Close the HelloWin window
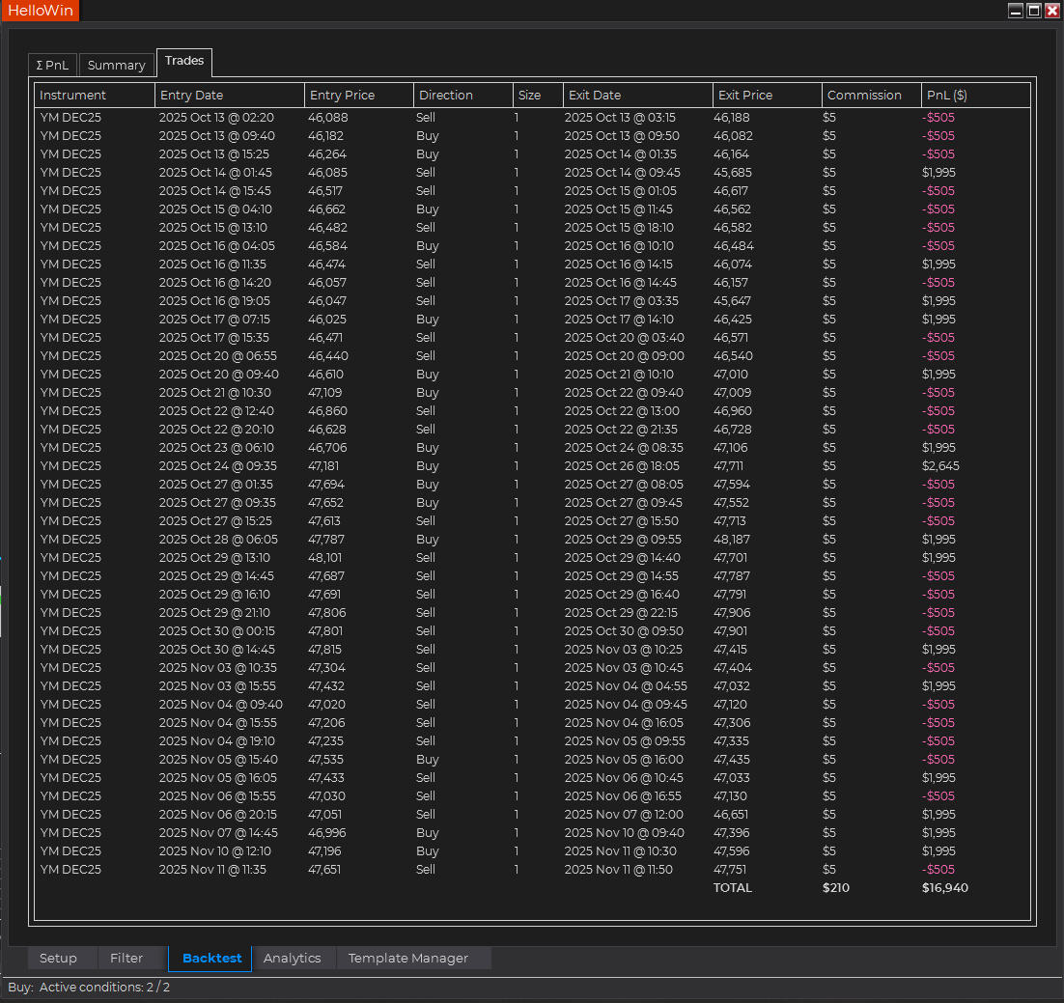Image resolution: width=1064 pixels, height=1003 pixels. pos(1051,11)
